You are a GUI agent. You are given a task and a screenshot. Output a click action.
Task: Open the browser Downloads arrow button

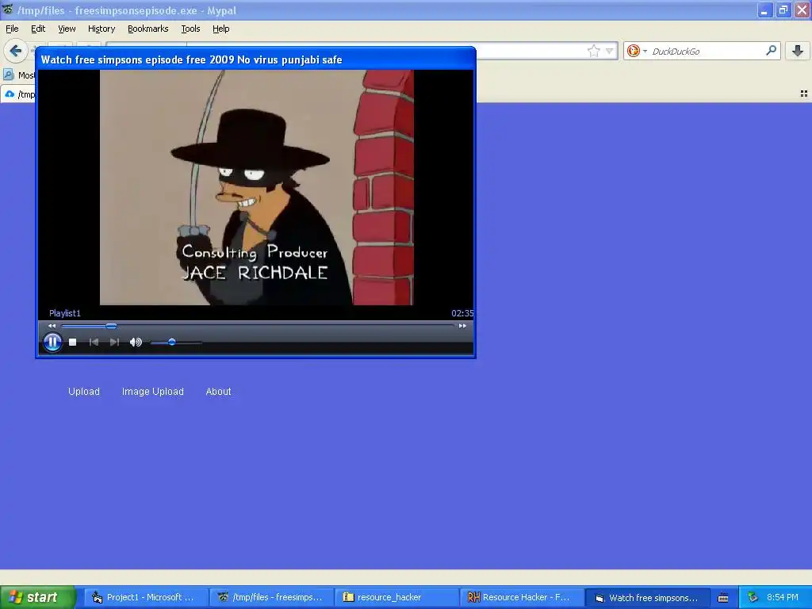point(798,51)
